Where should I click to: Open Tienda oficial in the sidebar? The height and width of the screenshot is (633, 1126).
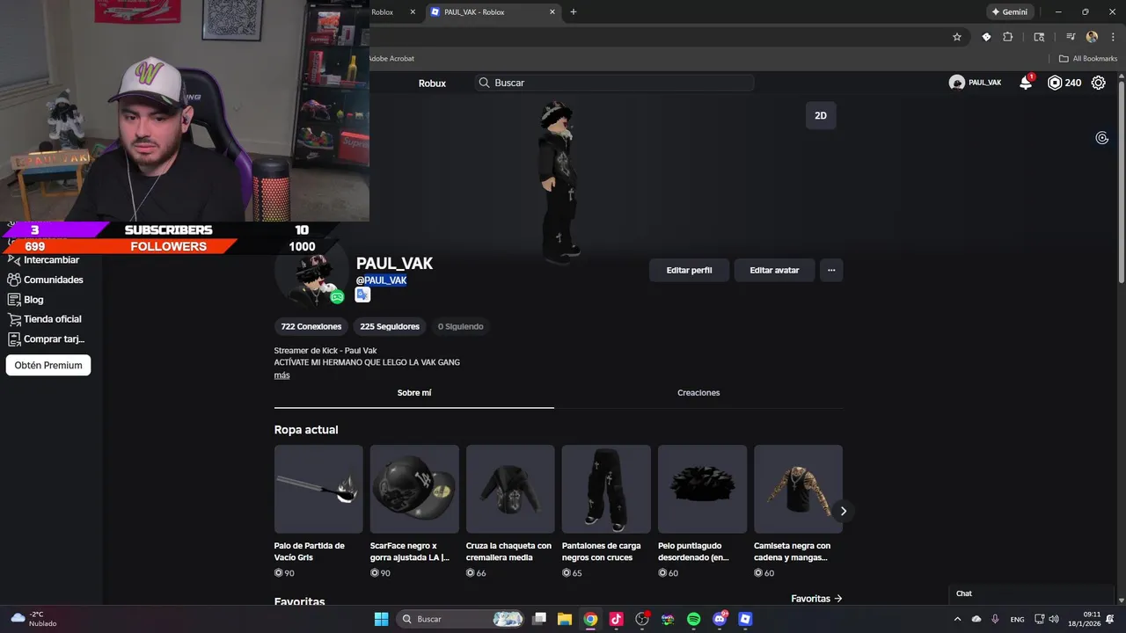(45, 319)
